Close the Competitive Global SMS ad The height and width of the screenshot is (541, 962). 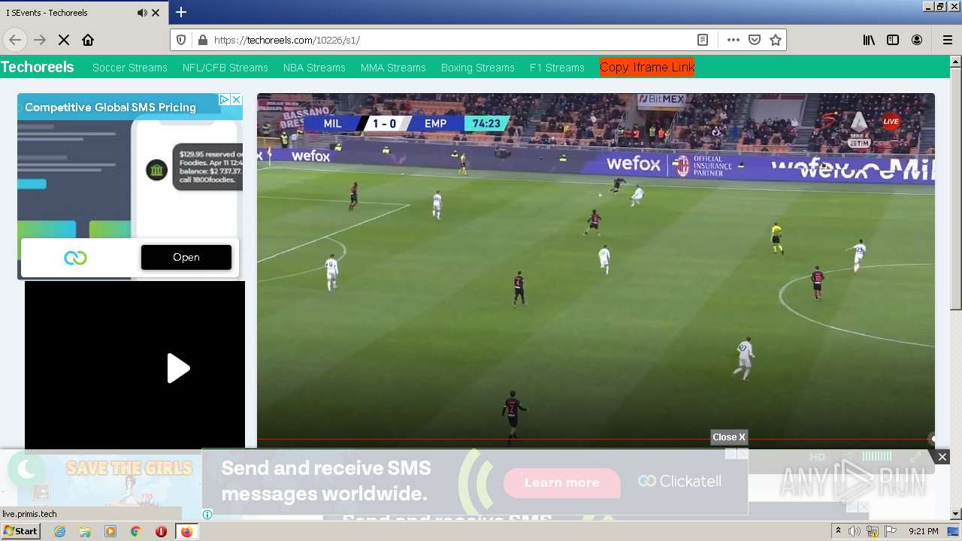[236, 99]
